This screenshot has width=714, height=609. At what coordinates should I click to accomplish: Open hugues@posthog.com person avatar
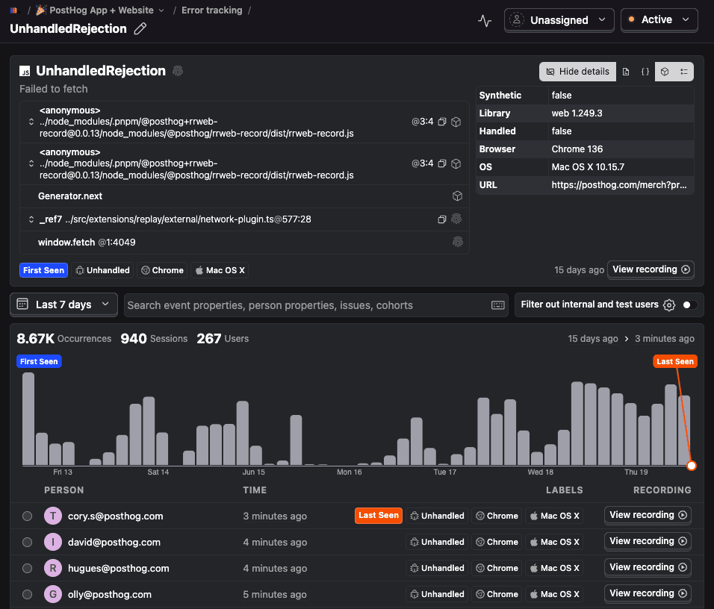tap(53, 568)
